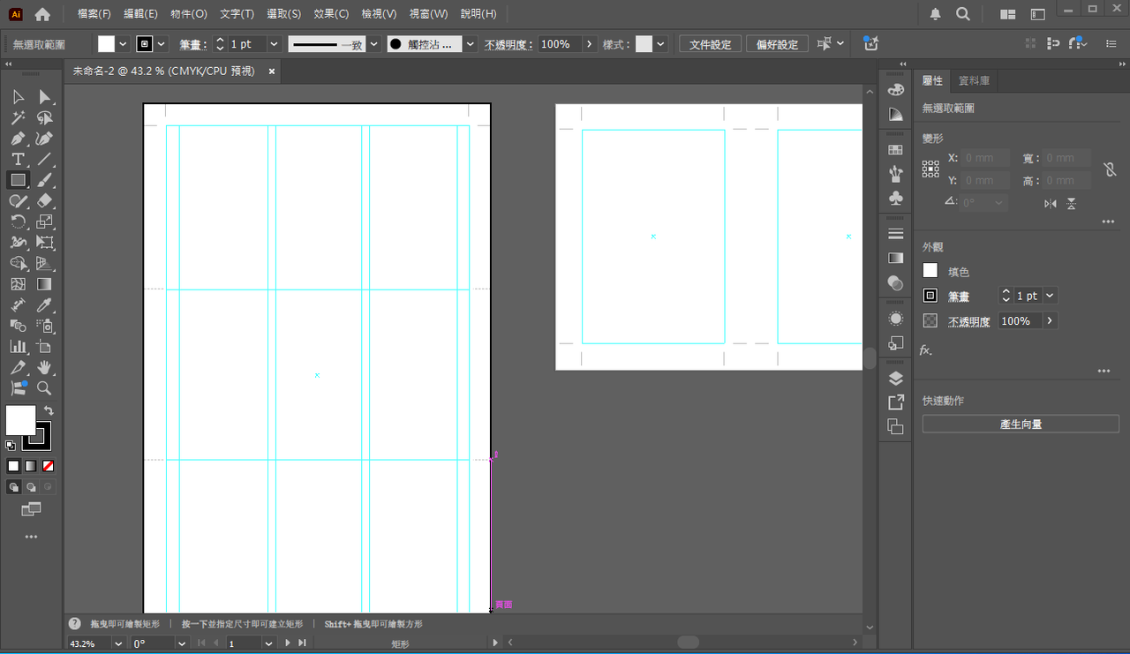Screen dimensions: 1130x654
Task: Switch to Draw Behind mode
Action: [x=31, y=487]
